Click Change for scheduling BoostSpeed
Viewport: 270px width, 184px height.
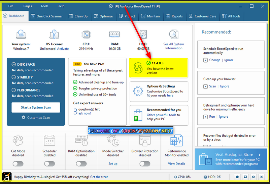215,60
